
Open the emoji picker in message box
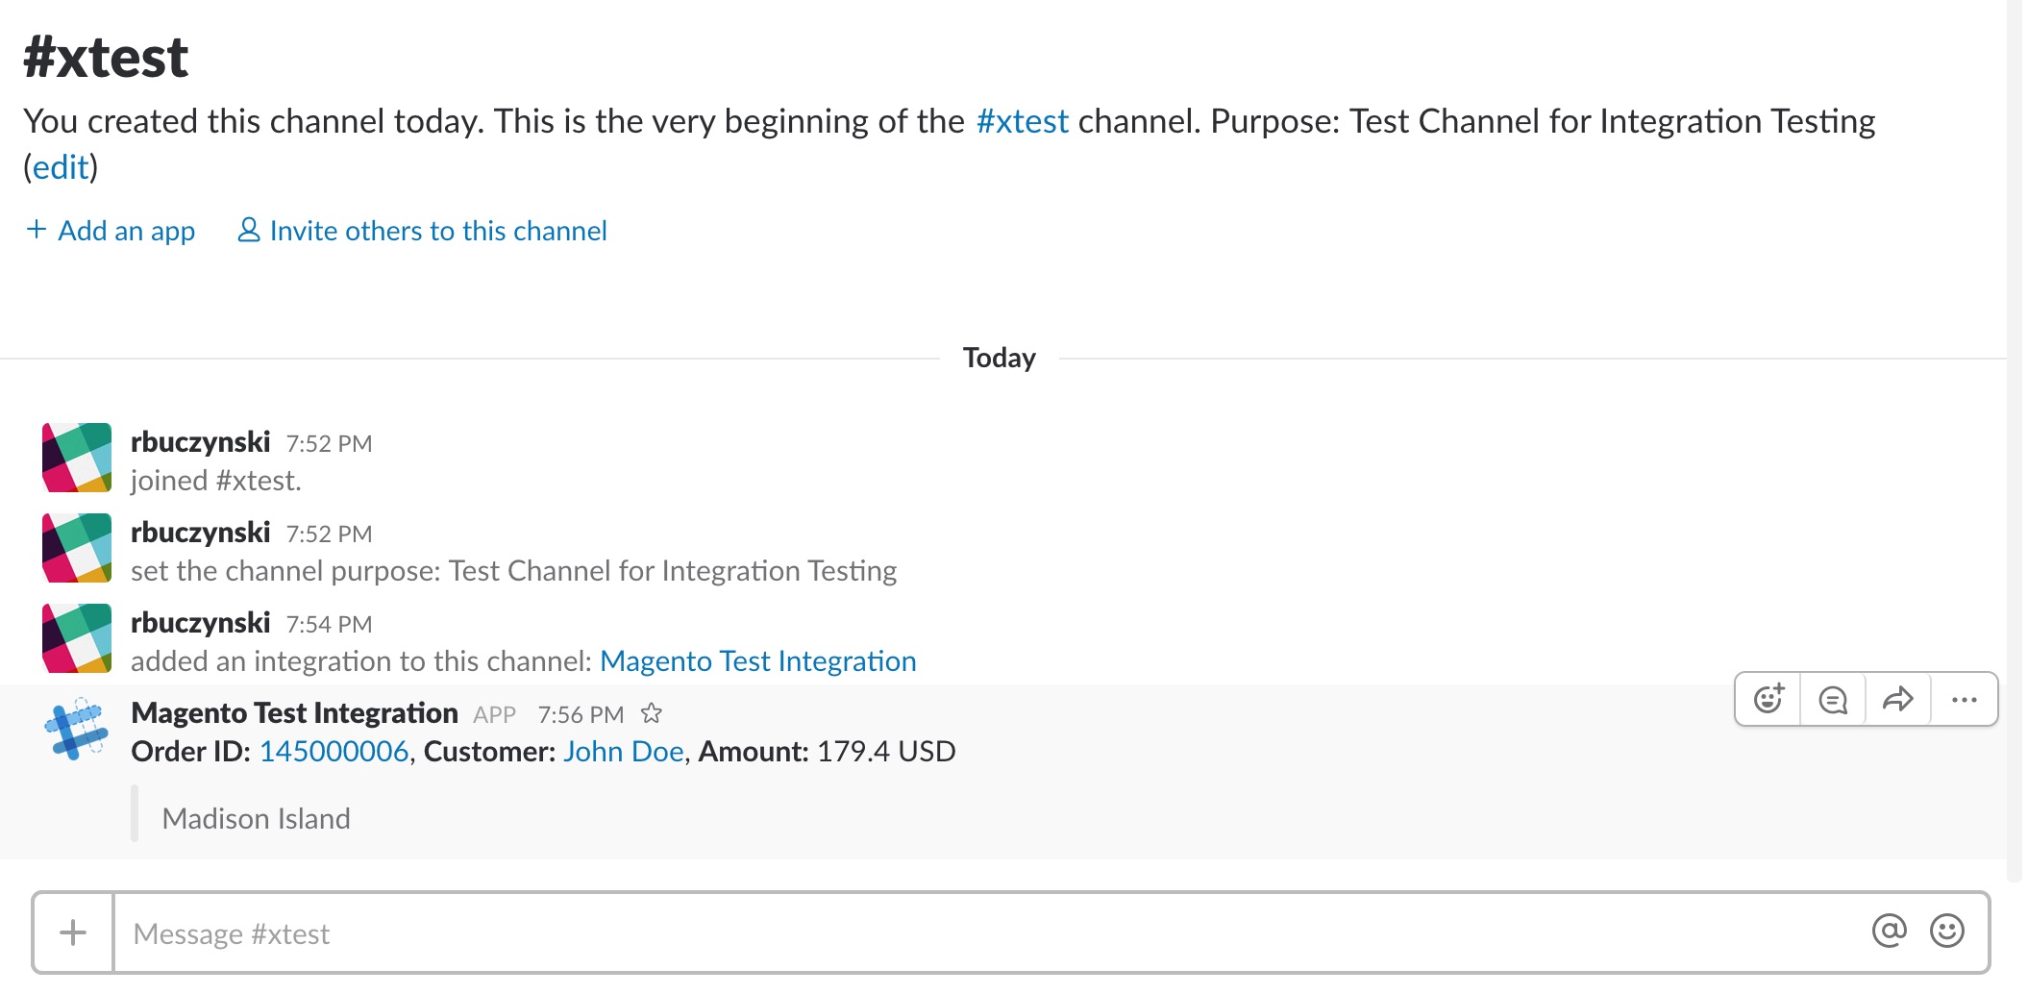1947,931
